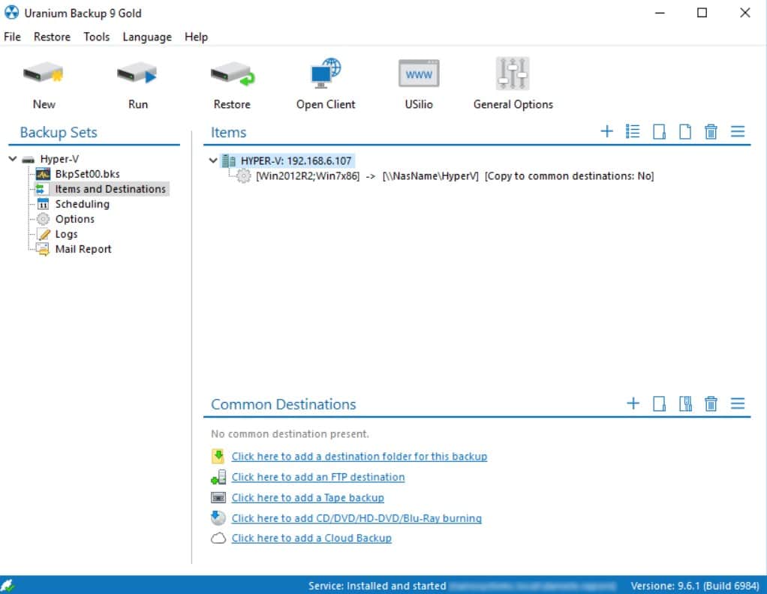This screenshot has height=594, width=767.
Task: Open General Options settings
Action: pyautogui.click(x=513, y=82)
